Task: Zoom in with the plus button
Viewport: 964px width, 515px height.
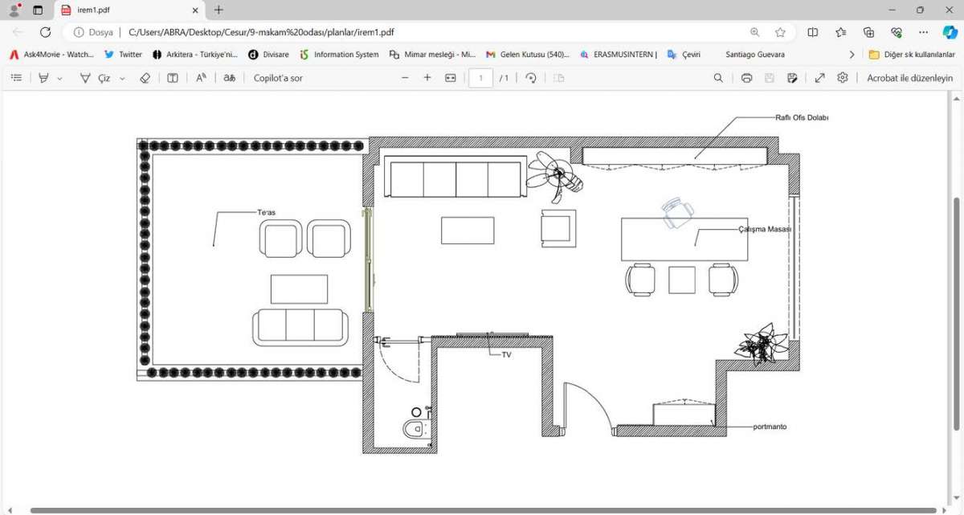Action: [x=427, y=78]
